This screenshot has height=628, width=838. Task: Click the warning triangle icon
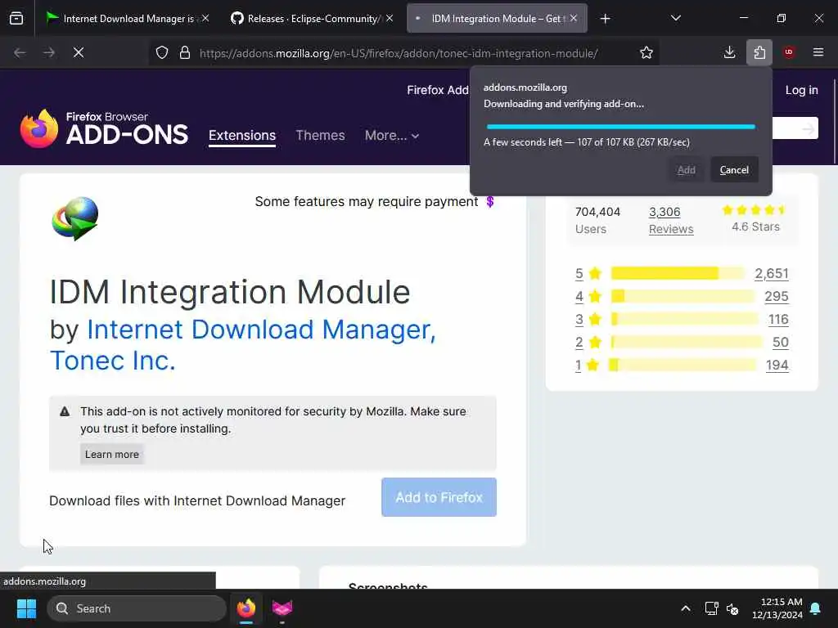click(65, 412)
